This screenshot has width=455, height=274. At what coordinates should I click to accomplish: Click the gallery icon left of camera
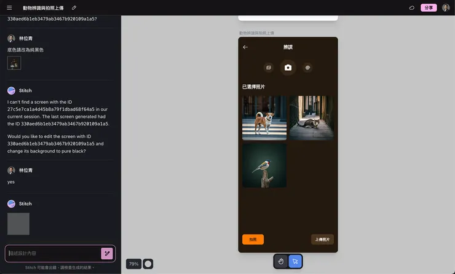(269, 68)
